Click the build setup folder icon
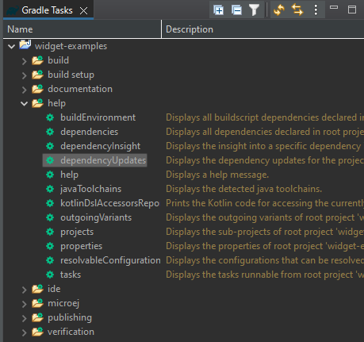The width and height of the screenshot is (364, 342). (x=37, y=75)
